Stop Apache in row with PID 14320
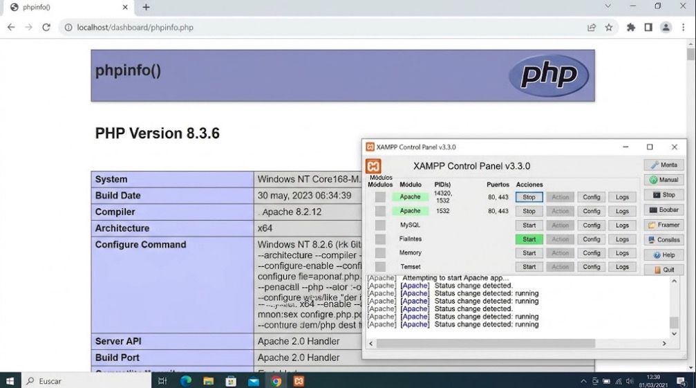The width and height of the screenshot is (696, 388). 529,197
